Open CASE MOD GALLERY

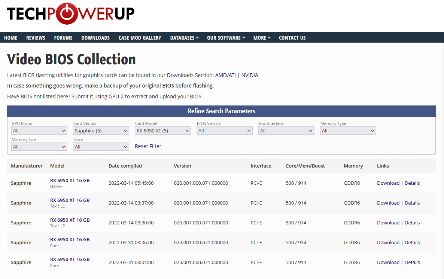click(140, 38)
